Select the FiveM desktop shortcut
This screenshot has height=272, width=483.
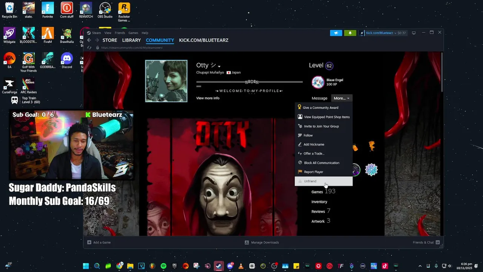click(48, 35)
